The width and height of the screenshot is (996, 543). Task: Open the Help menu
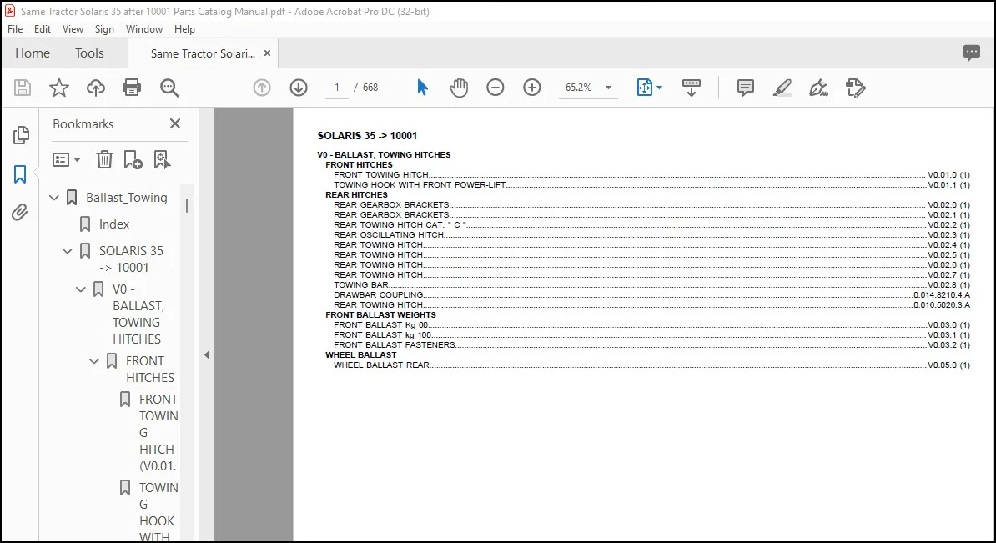(x=184, y=29)
